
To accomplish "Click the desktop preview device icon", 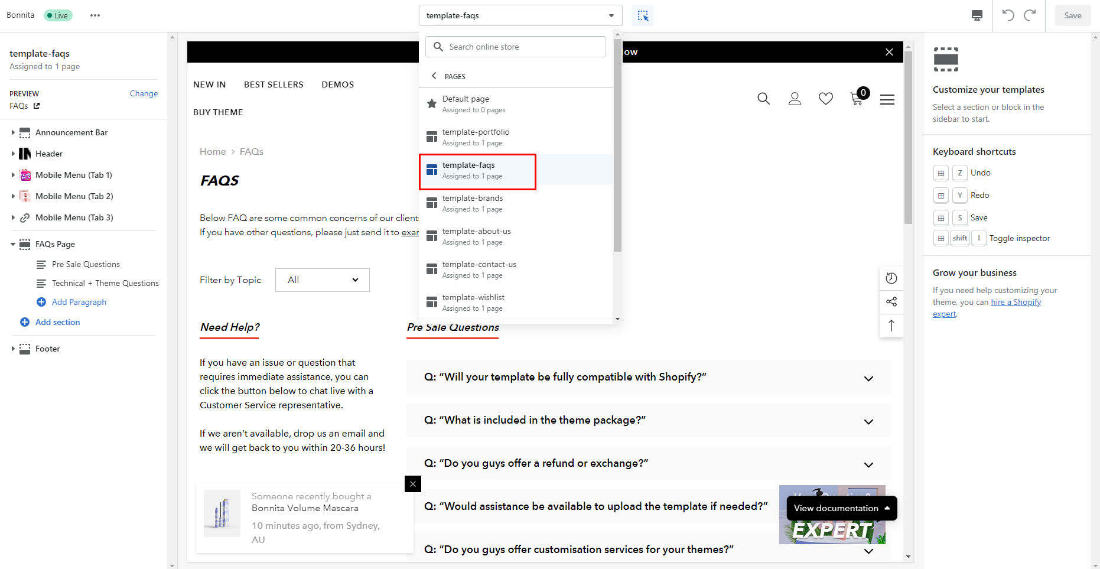I will point(977,16).
